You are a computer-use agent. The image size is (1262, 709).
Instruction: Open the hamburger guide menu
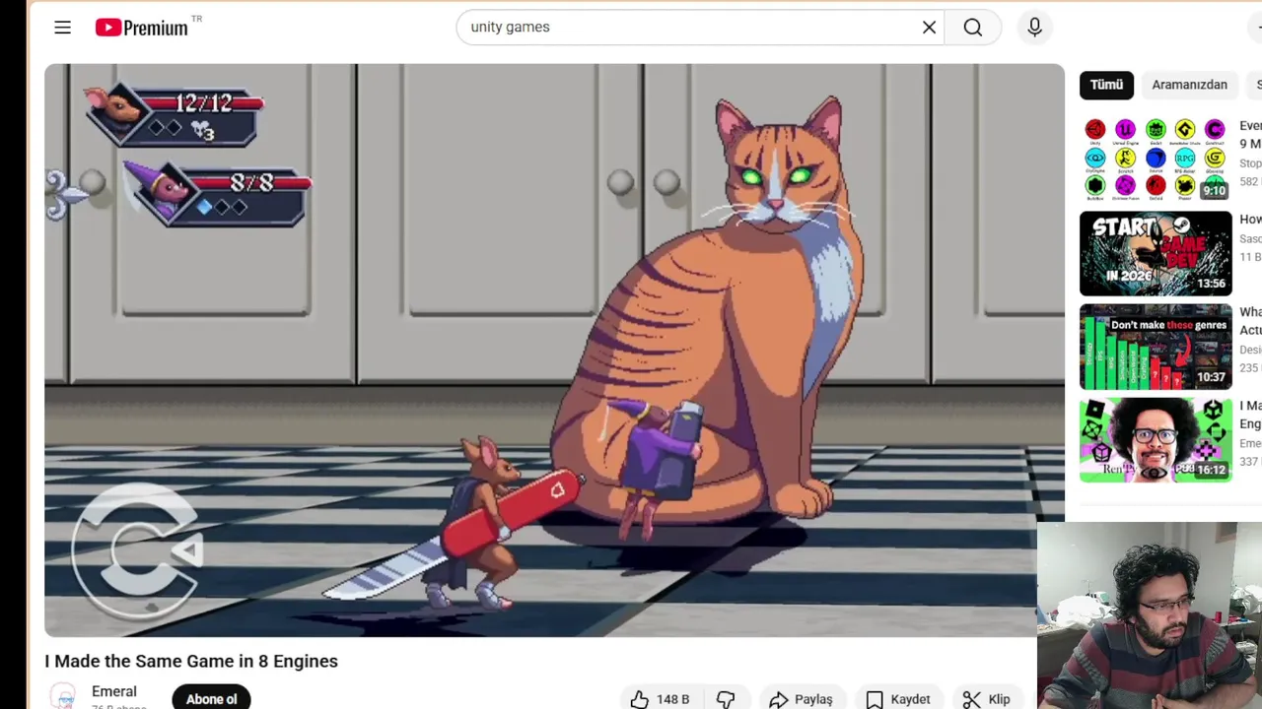point(62,28)
